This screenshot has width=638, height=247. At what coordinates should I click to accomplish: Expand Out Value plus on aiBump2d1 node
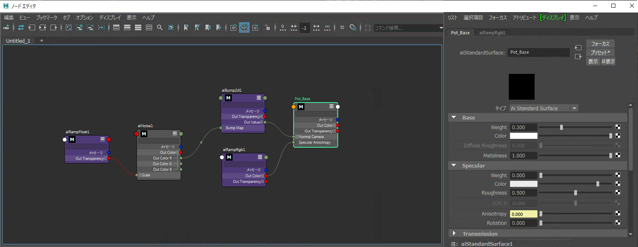[x=262, y=122]
